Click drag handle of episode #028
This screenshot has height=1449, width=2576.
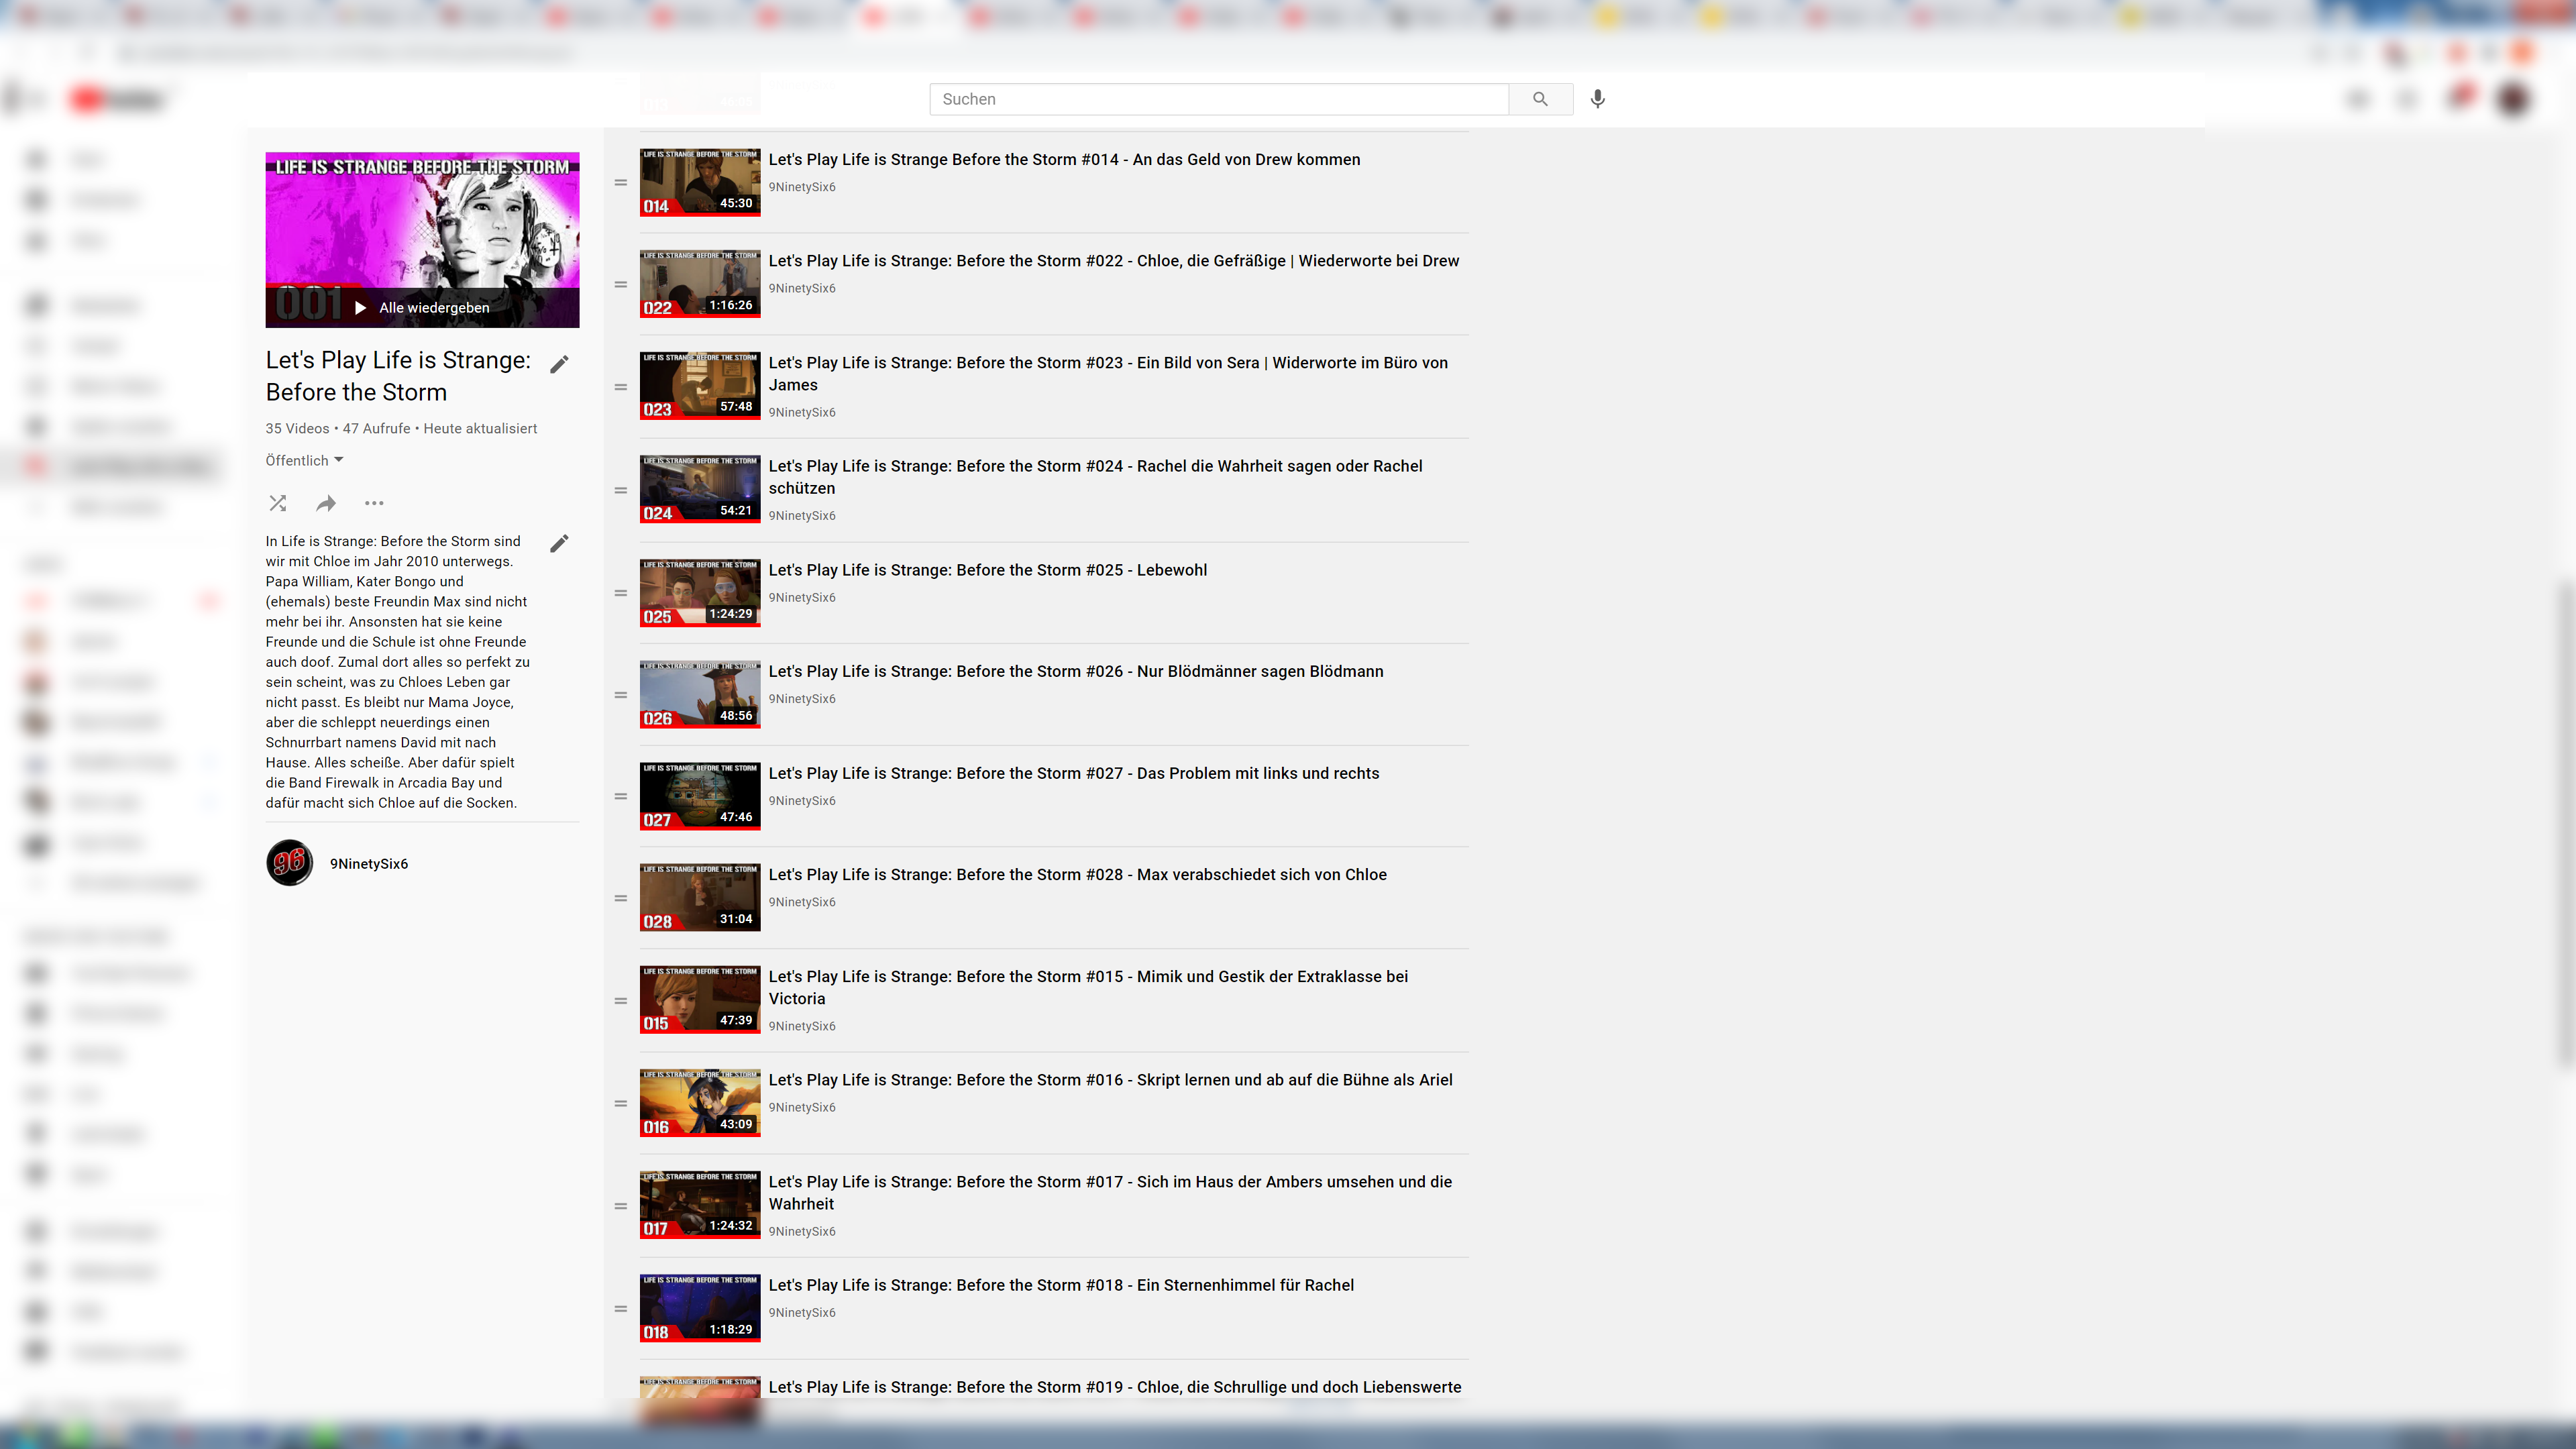click(621, 898)
